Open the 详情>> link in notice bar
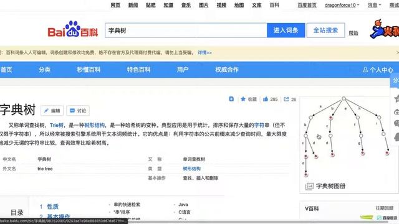 tap(204, 52)
